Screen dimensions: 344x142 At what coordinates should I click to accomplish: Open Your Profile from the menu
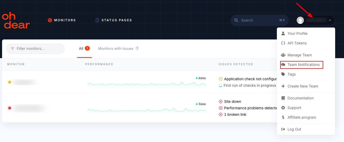(x=297, y=33)
